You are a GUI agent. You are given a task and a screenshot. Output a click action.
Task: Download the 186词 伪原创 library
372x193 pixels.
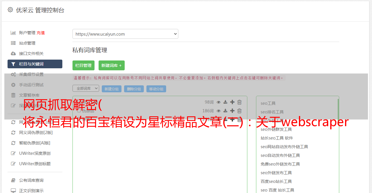[225, 111]
